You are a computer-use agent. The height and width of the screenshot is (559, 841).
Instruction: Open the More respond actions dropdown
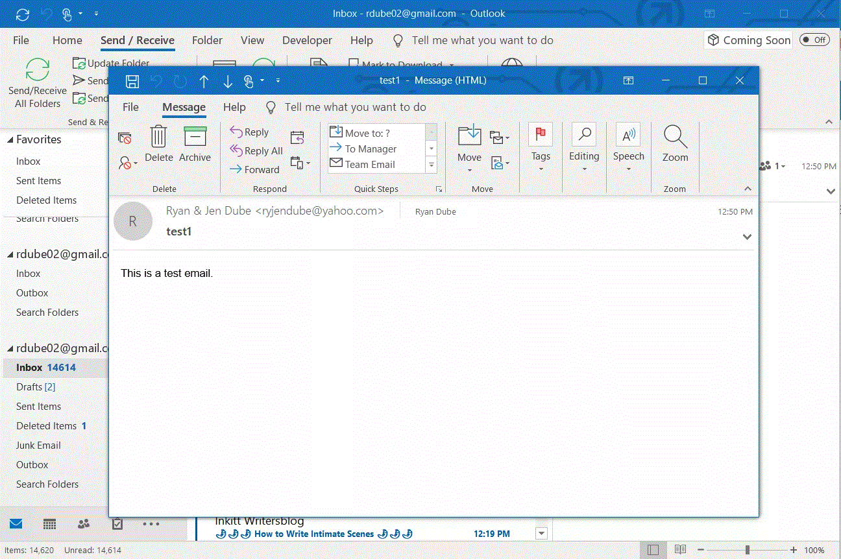(x=300, y=163)
